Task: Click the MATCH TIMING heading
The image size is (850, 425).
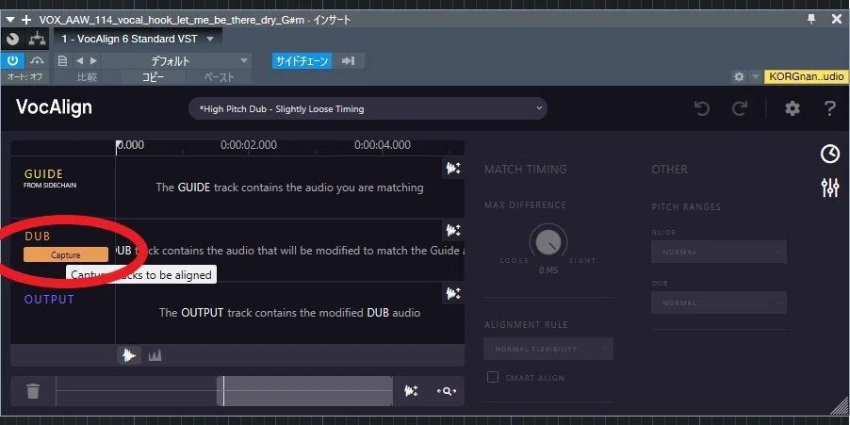Action: 525,169
